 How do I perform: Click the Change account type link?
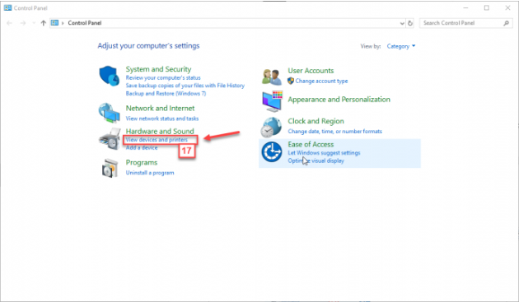coord(321,81)
